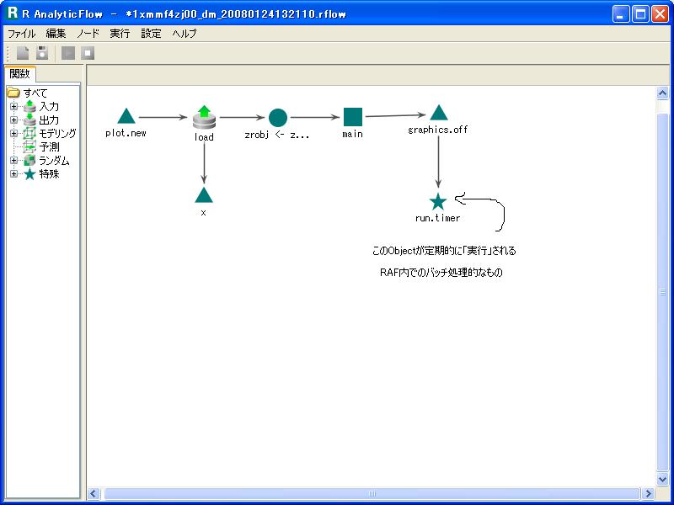Select the load database node

(x=204, y=118)
